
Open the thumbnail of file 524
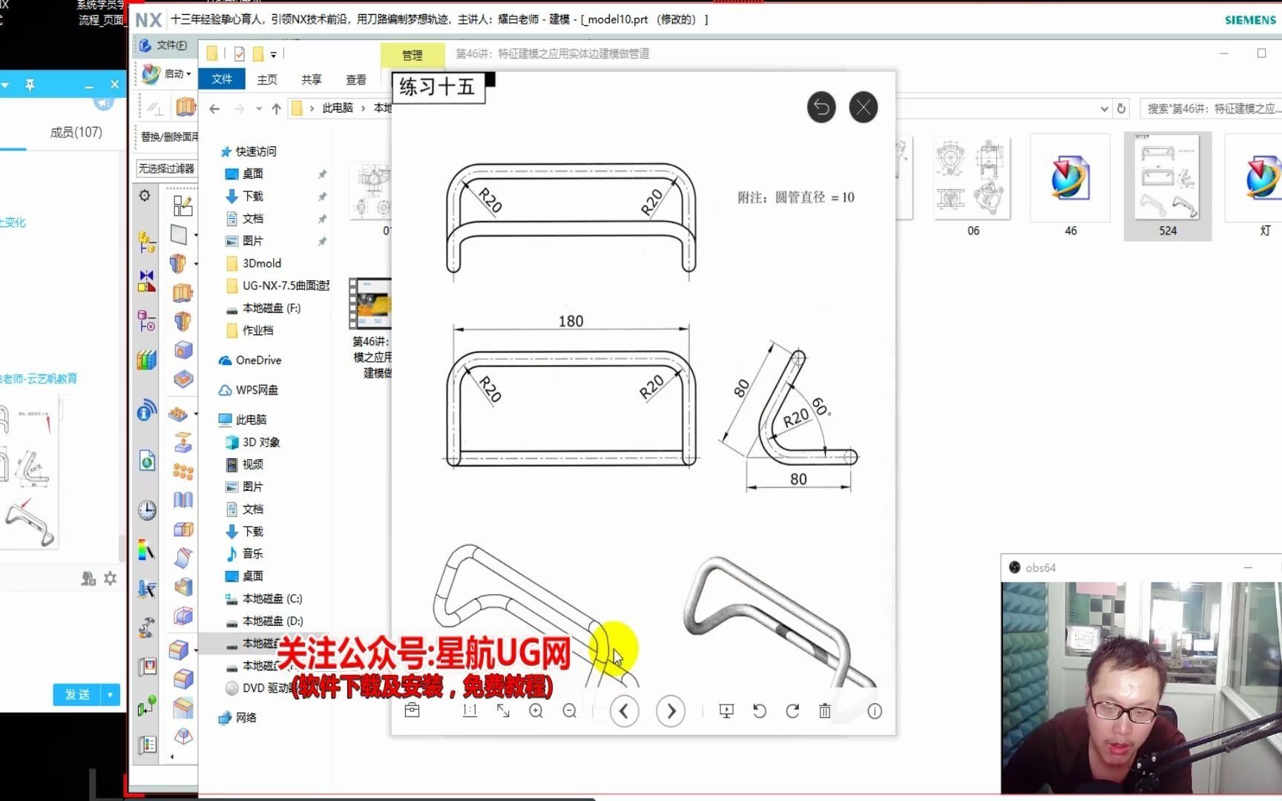1167,178
